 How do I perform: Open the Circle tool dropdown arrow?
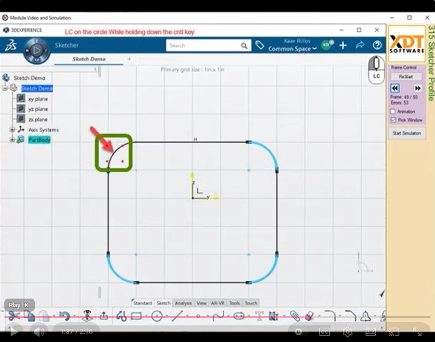166,316
